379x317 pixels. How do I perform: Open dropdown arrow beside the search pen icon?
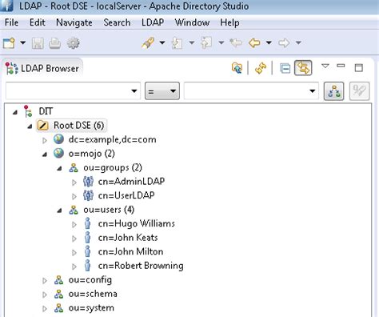click(162, 42)
